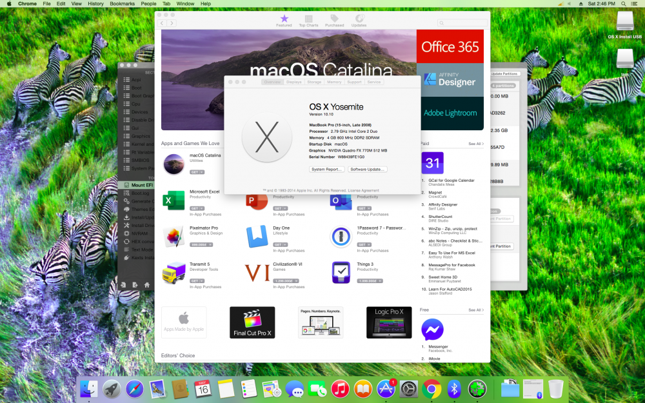Switch to Support tab in About window
This screenshot has height=403, width=645.
point(354,83)
